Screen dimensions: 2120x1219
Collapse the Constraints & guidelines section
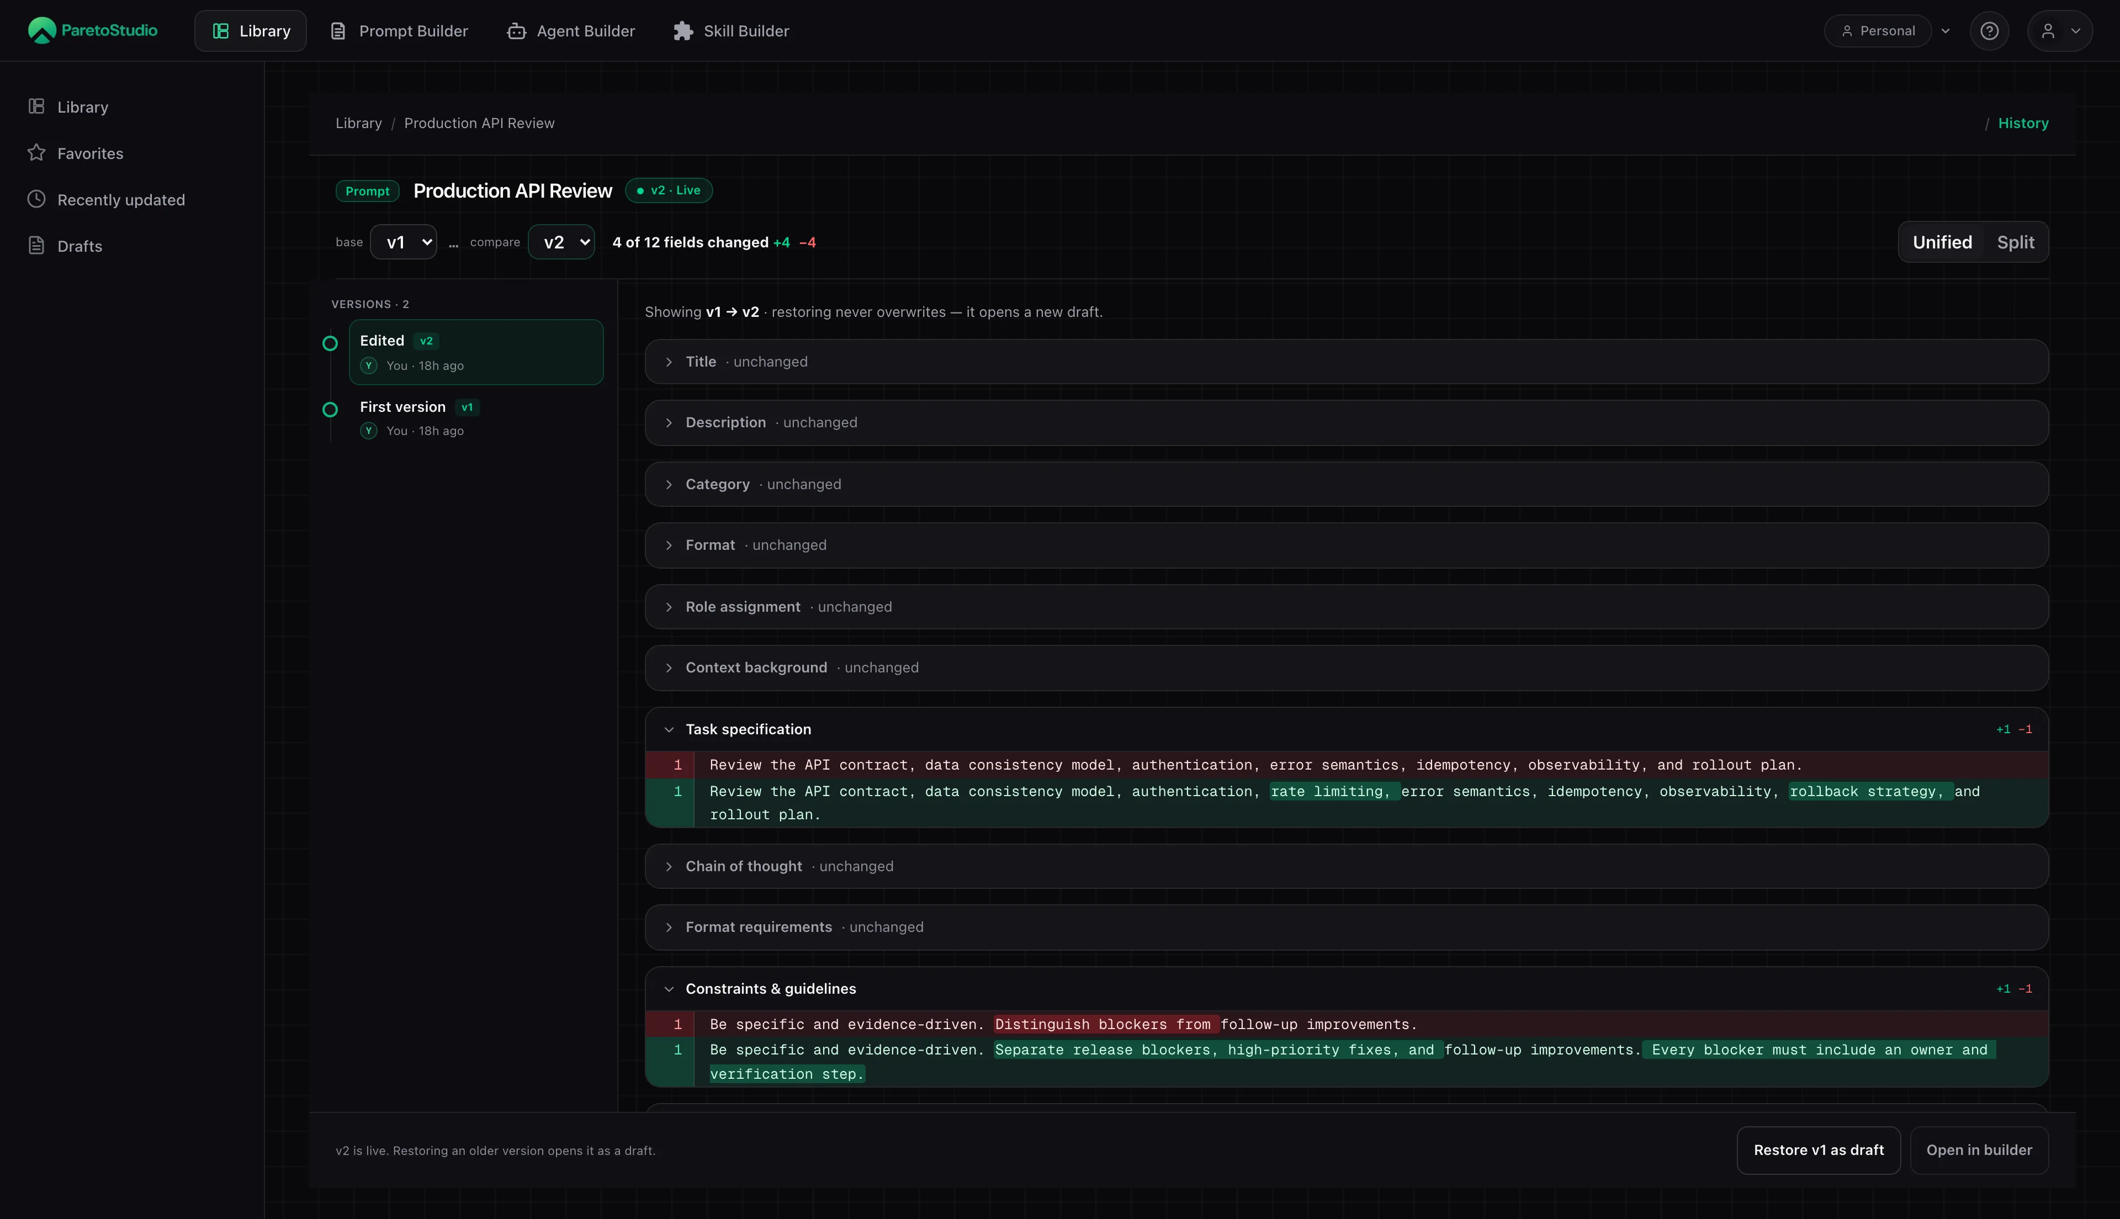1346,989
